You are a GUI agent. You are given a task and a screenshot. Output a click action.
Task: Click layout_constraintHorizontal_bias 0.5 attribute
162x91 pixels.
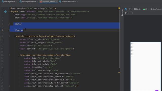(50, 80)
